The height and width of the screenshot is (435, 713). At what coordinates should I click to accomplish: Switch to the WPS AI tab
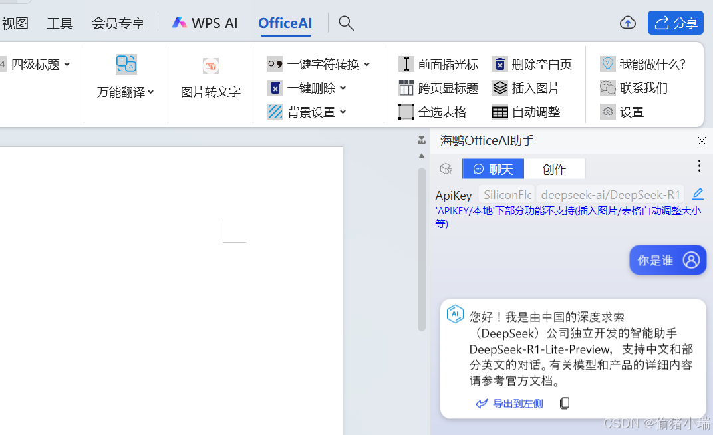point(205,23)
